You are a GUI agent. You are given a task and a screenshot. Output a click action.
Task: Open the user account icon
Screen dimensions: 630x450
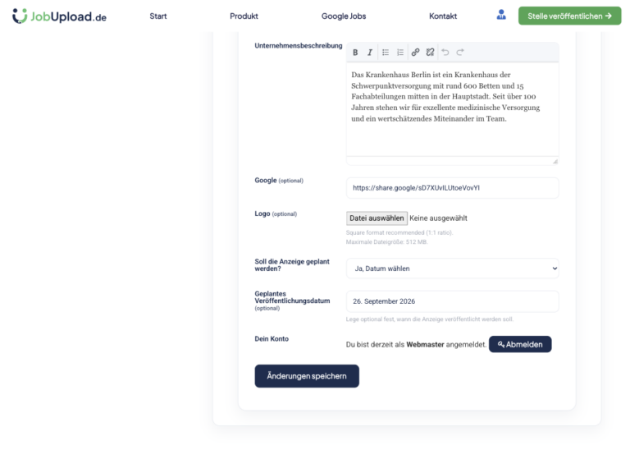click(x=501, y=16)
